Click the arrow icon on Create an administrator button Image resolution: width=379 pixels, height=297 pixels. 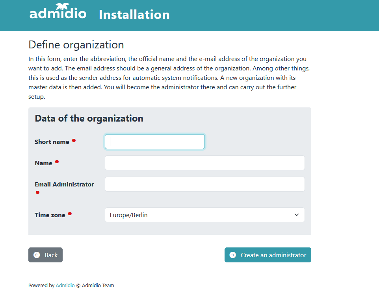click(x=233, y=255)
